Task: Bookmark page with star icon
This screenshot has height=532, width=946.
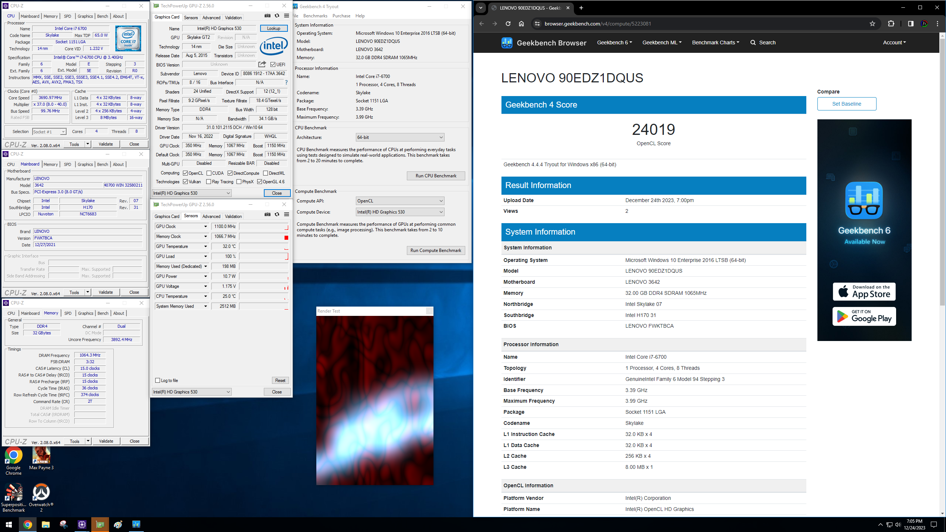Action: point(872,24)
